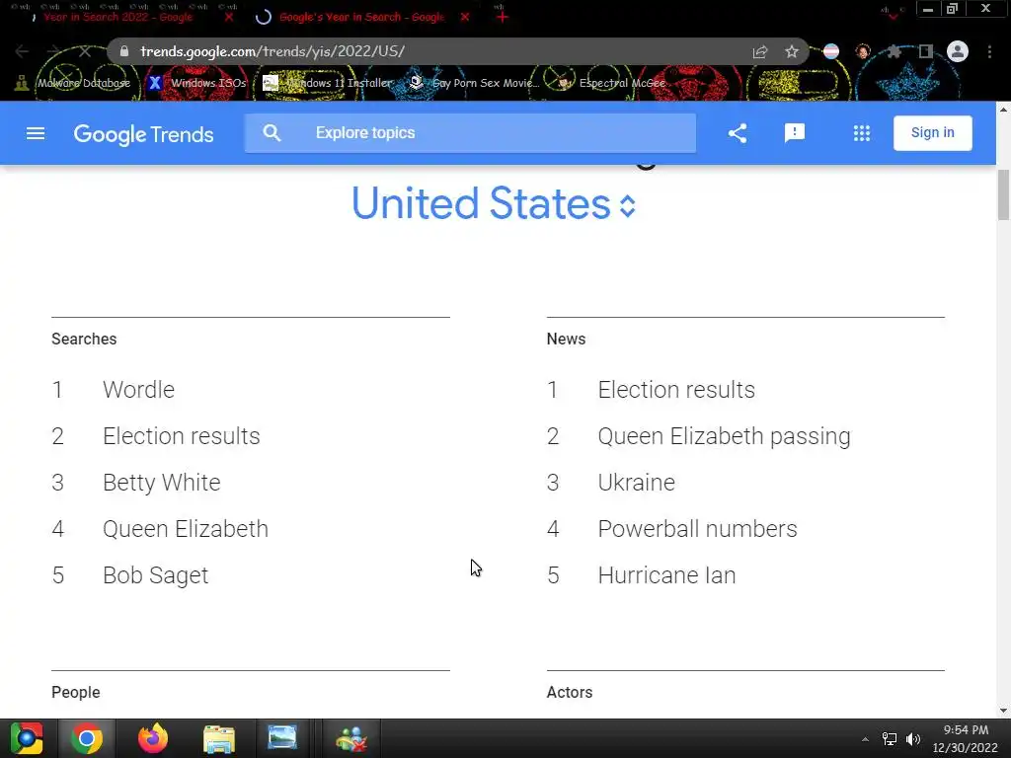Click the News category heading
The width and height of the screenshot is (1011, 758).
click(x=566, y=340)
